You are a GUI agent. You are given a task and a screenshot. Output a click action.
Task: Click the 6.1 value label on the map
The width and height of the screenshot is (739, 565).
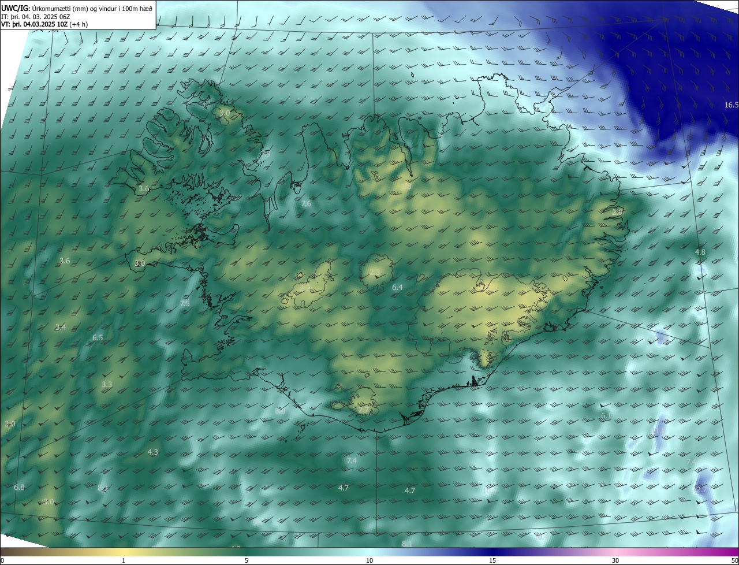tap(606, 415)
